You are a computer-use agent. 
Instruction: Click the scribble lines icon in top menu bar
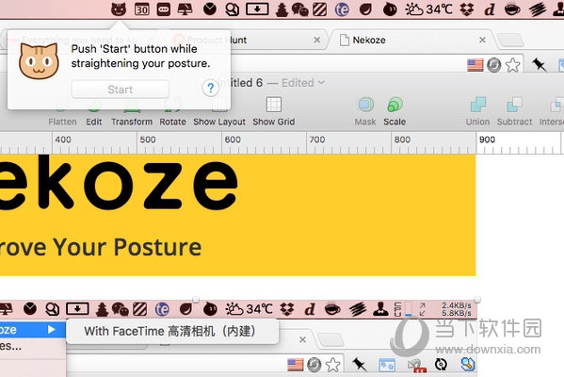coord(538,9)
